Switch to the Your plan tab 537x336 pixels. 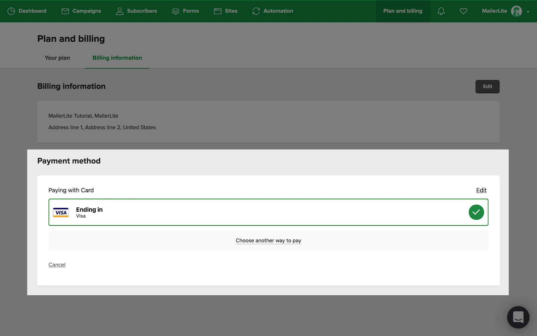[x=57, y=58]
